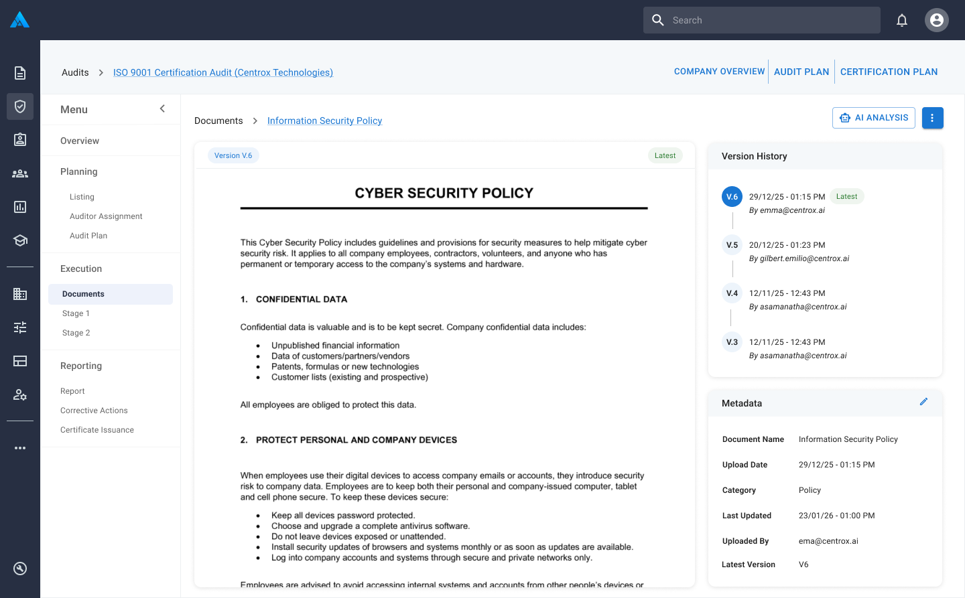This screenshot has height=598, width=965.
Task: Select version V.6 in history
Action: [x=732, y=196]
